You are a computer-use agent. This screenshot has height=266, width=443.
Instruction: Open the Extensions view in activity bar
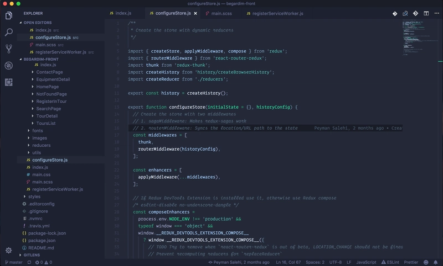point(8,82)
